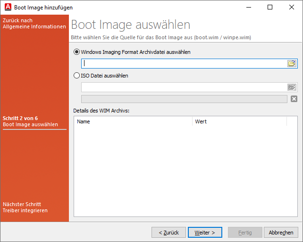Minimize the Boot Image hinzufügen window

coord(249,7)
